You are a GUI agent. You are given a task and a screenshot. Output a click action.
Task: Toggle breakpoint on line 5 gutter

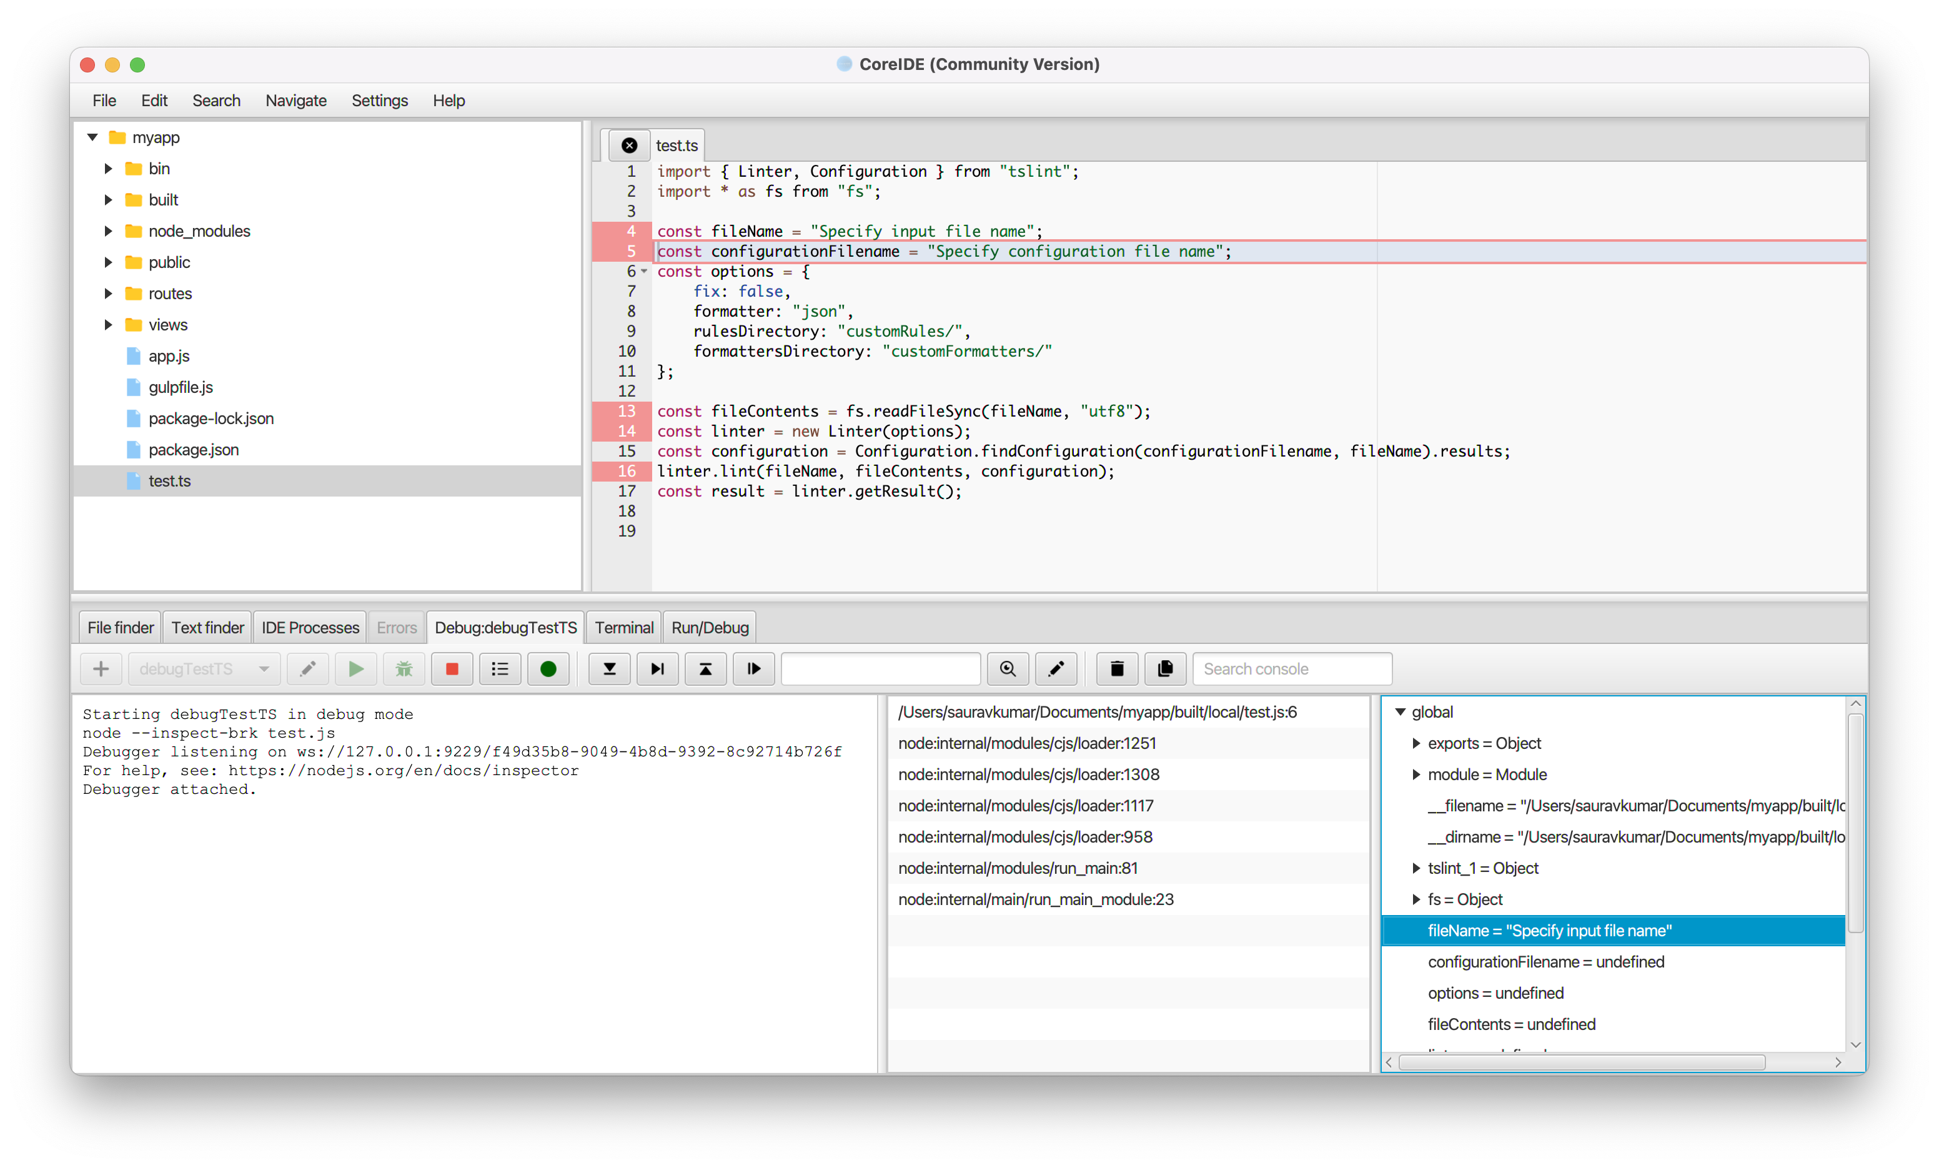click(x=622, y=251)
